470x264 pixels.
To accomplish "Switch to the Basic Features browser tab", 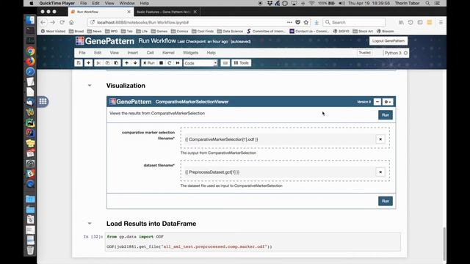I will tap(164, 12).
